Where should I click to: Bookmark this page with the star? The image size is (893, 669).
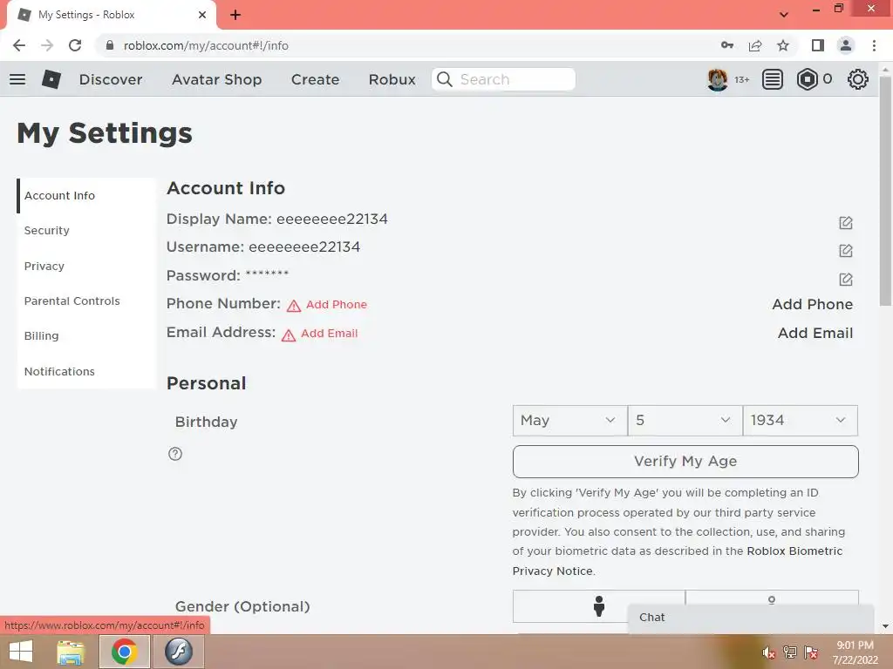coord(783,45)
